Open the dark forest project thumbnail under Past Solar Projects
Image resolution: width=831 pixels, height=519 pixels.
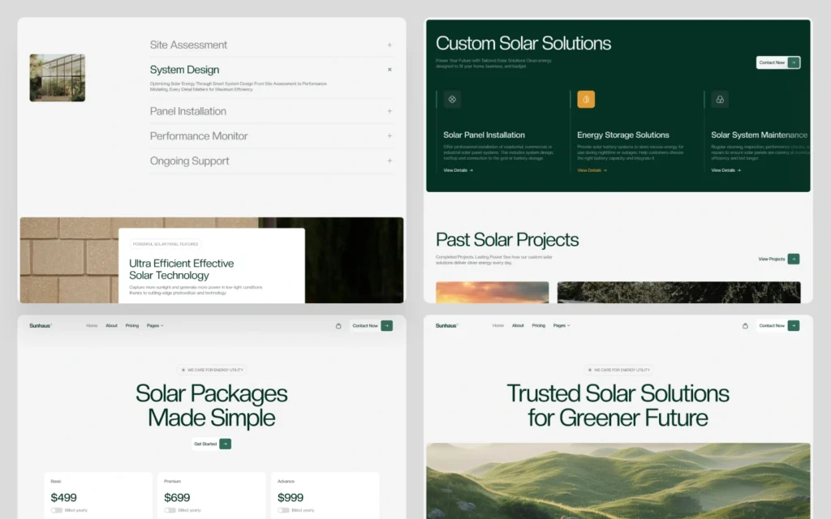679,292
